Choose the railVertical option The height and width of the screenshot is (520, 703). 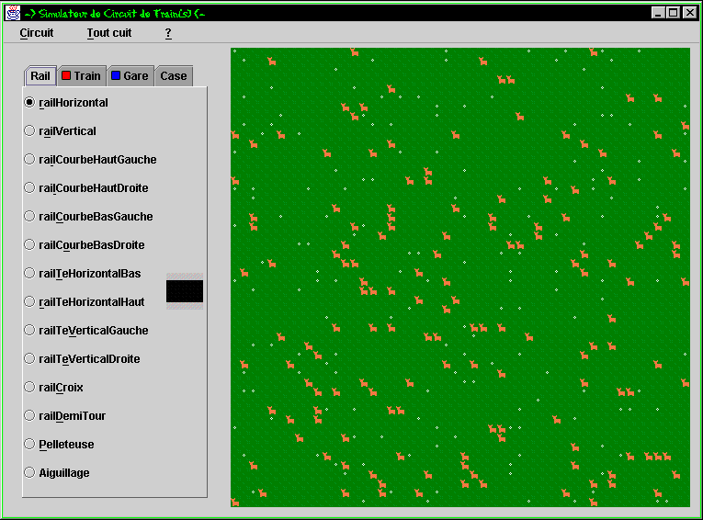tap(30, 131)
